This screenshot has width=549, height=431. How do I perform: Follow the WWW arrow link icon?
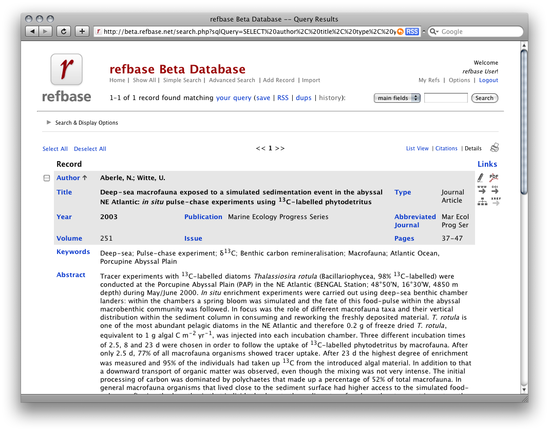(482, 190)
